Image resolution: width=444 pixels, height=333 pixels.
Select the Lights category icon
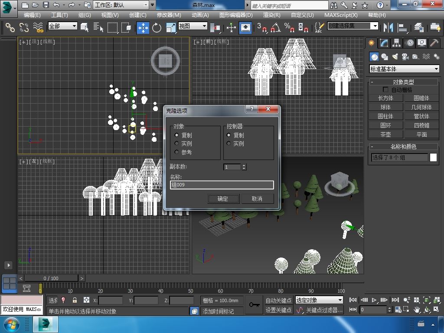[395, 57]
